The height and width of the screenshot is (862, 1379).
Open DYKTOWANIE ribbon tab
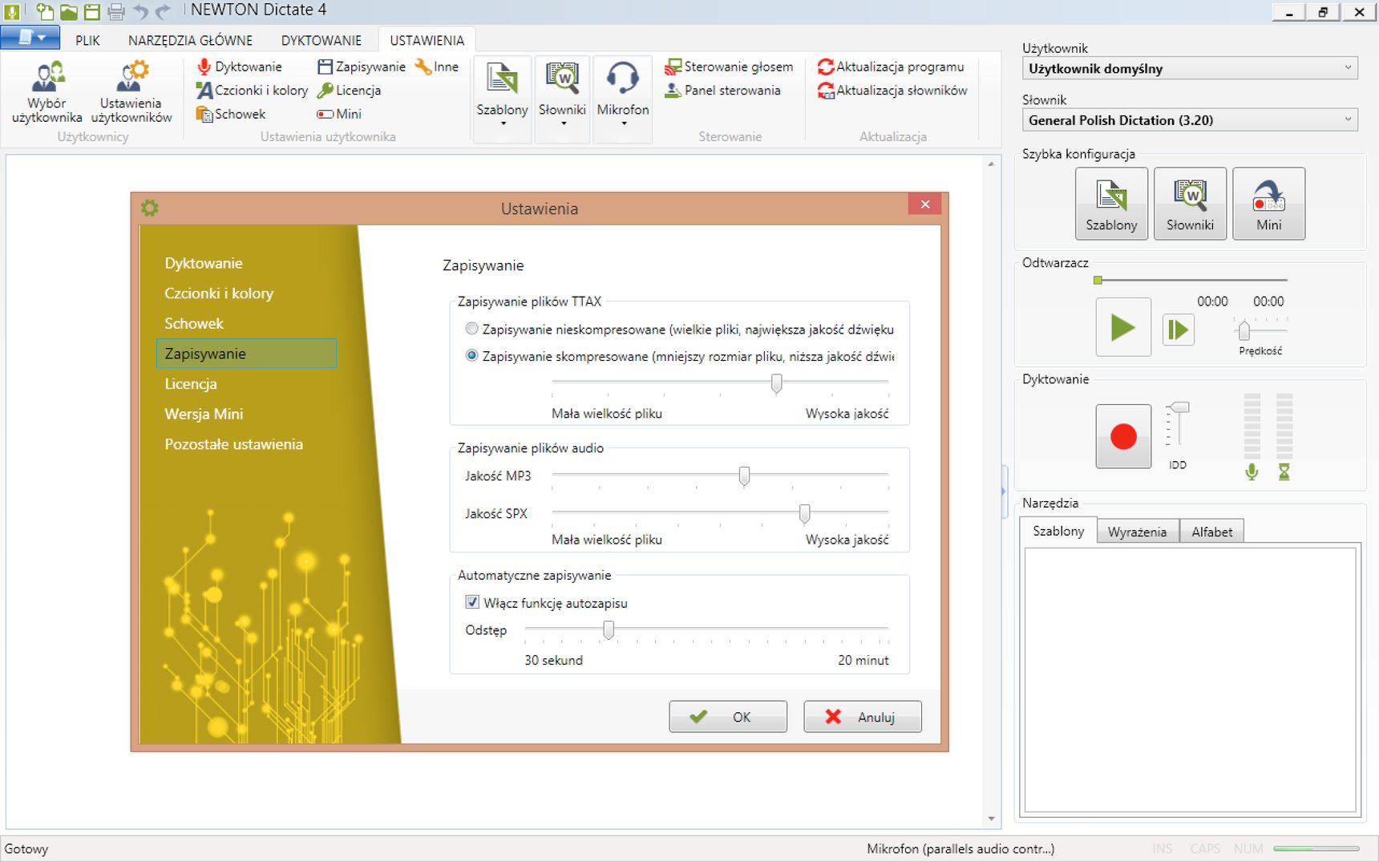[321, 40]
